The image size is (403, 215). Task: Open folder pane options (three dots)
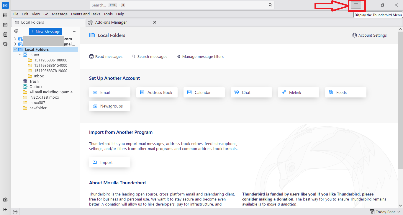tap(75, 31)
